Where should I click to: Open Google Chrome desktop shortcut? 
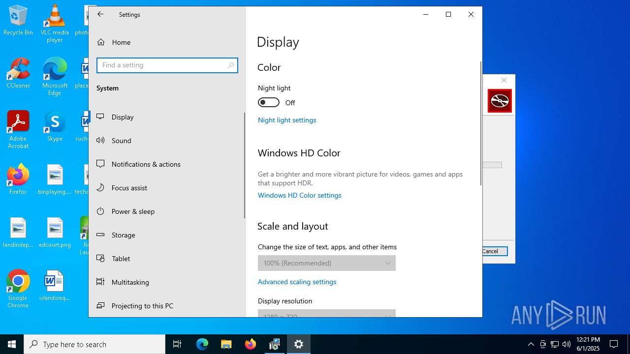point(18,289)
